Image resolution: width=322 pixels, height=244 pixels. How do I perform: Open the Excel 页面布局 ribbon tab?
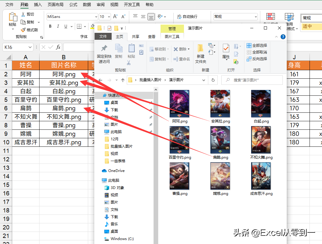click(55, 5)
